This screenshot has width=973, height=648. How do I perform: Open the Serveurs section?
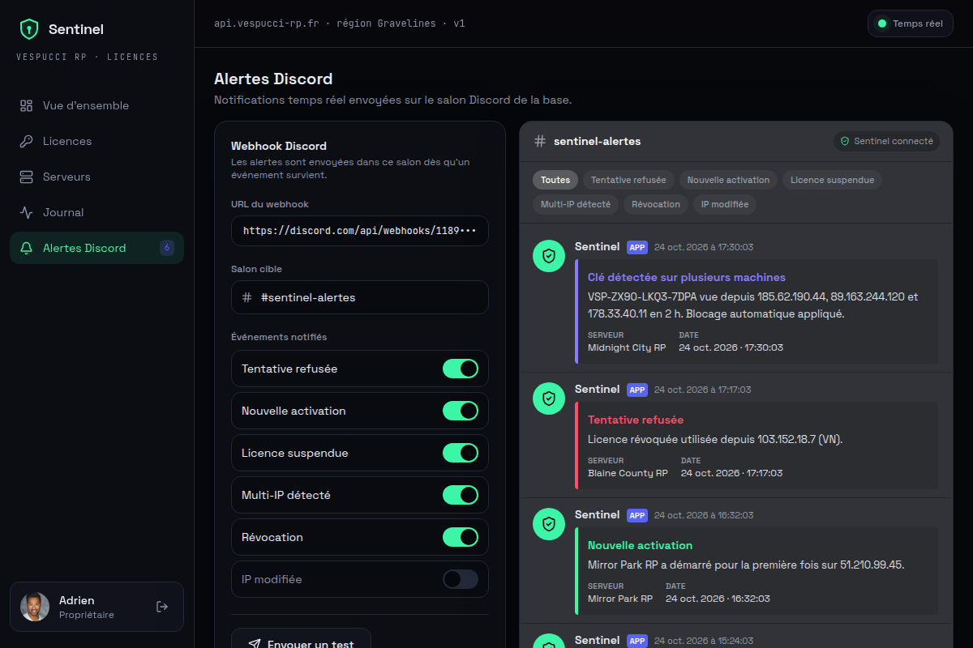(97, 177)
